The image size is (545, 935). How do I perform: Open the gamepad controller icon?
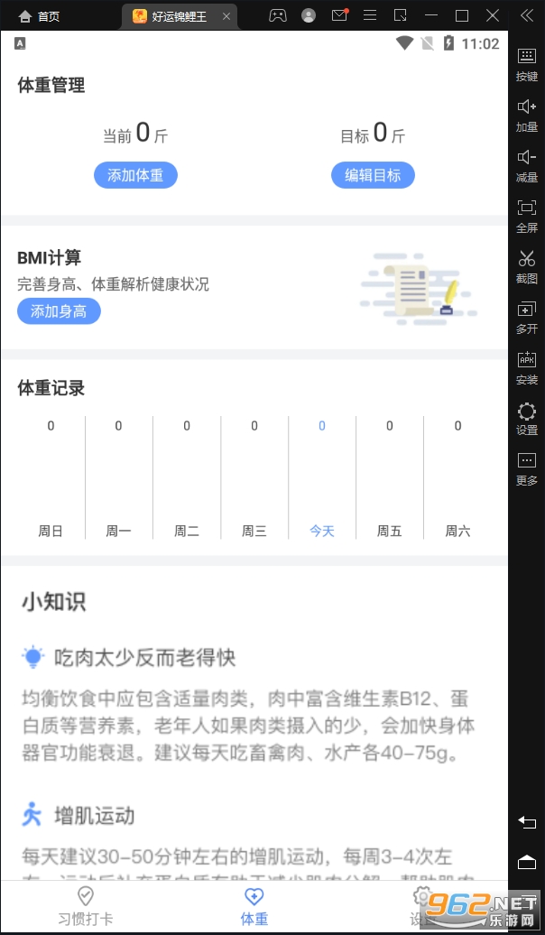(277, 15)
